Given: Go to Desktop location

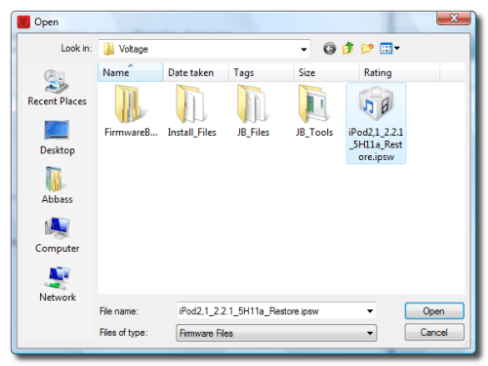Looking at the screenshot, I should pos(58,138).
